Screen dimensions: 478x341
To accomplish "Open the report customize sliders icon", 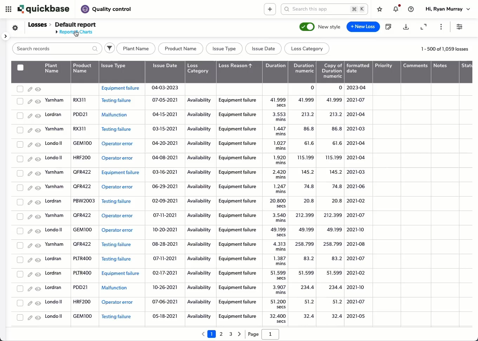I will (459, 27).
